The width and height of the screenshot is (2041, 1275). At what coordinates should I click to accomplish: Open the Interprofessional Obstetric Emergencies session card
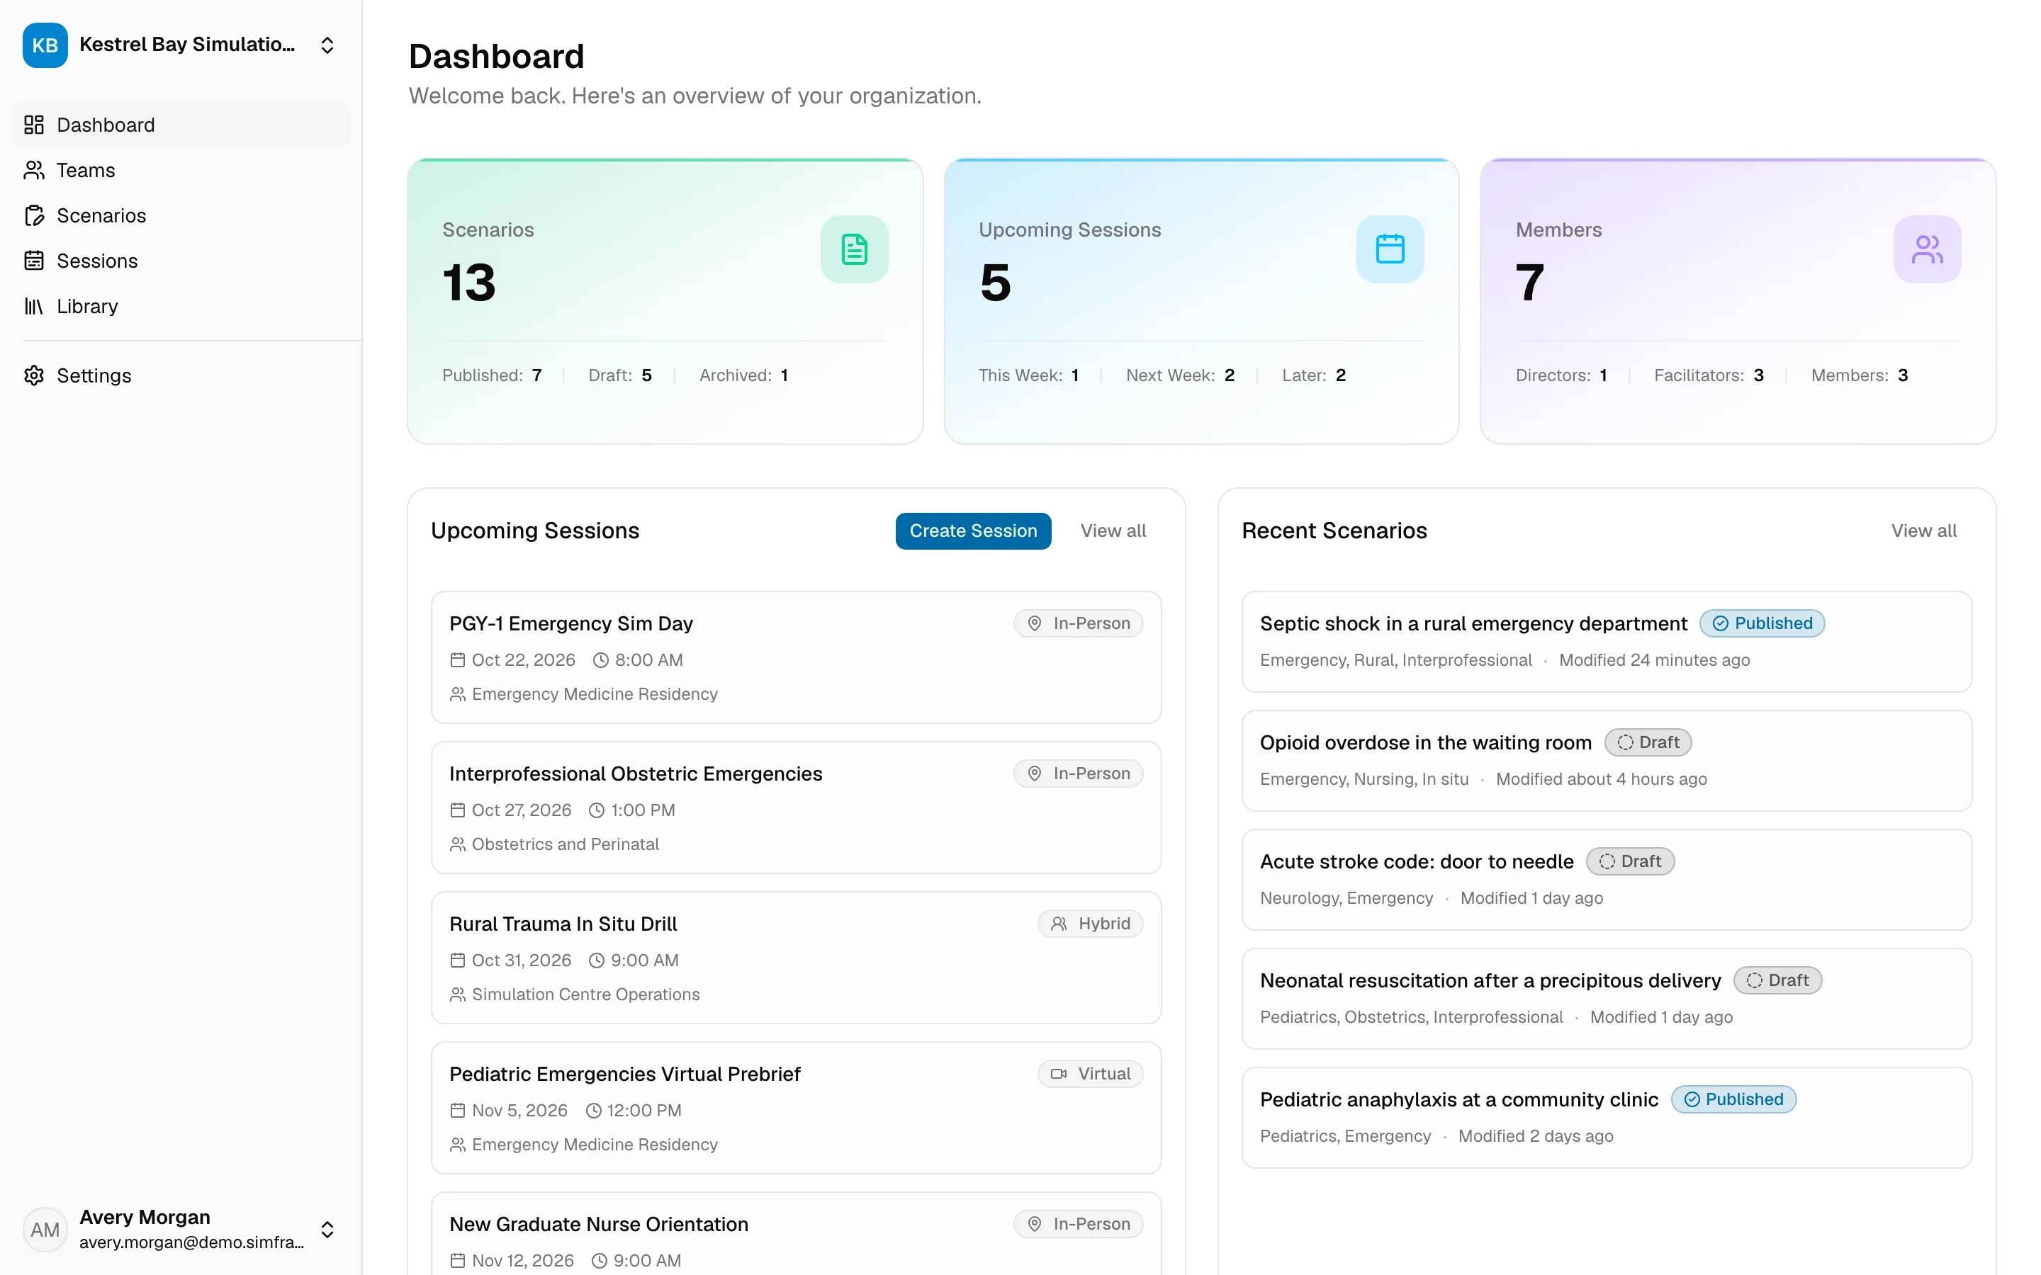(x=796, y=807)
